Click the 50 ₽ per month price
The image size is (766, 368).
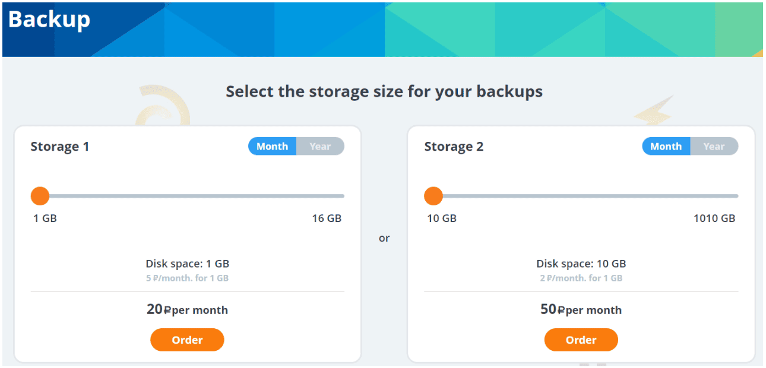[x=581, y=309]
